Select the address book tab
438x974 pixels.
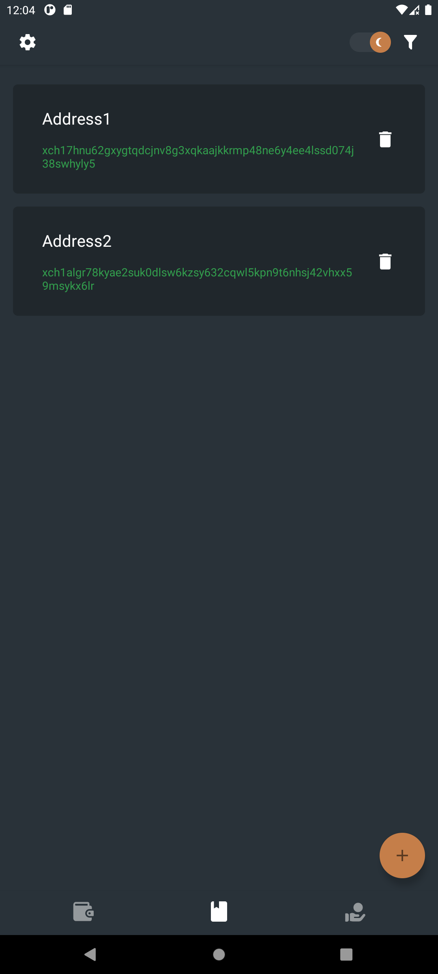[x=219, y=912]
